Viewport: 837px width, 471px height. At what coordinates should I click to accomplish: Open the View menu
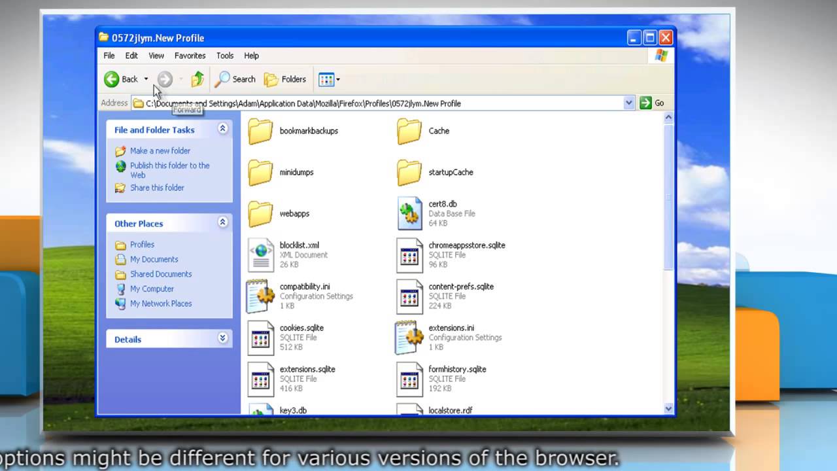click(156, 56)
